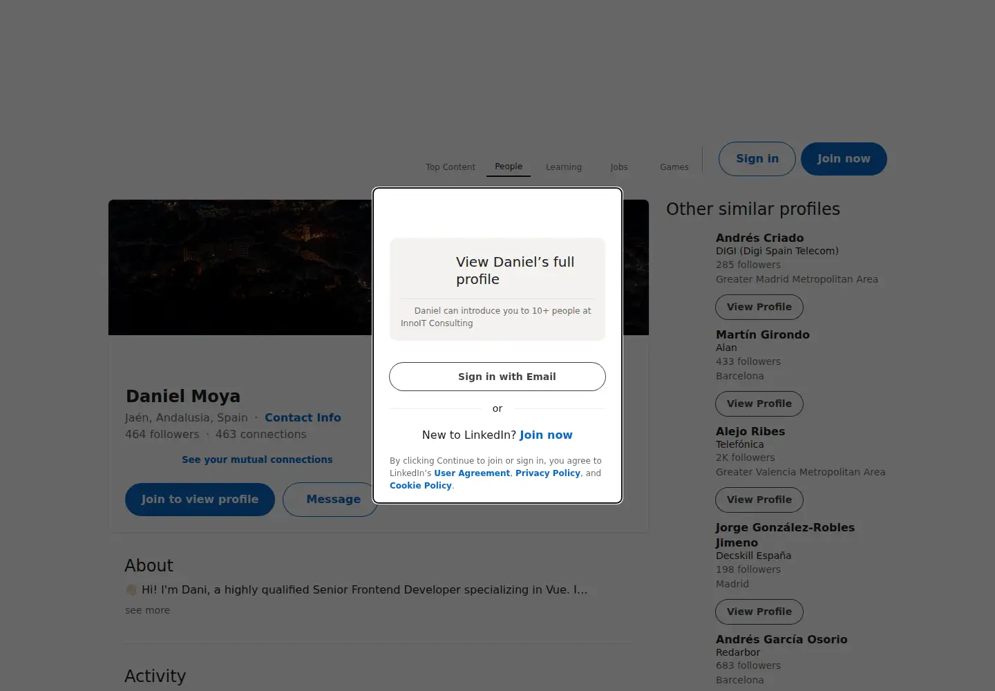The width and height of the screenshot is (995, 691).
Task: Select the People nav tab
Action: pos(509,167)
